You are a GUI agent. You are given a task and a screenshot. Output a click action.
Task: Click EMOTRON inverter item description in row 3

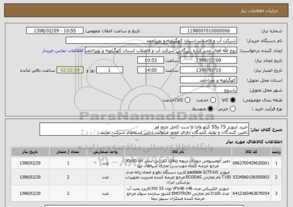(x=178, y=193)
